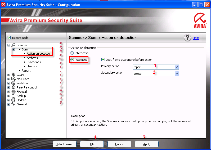Screen dimensions: 211x150
Task: Expand the General tree node
Action: 9,104
